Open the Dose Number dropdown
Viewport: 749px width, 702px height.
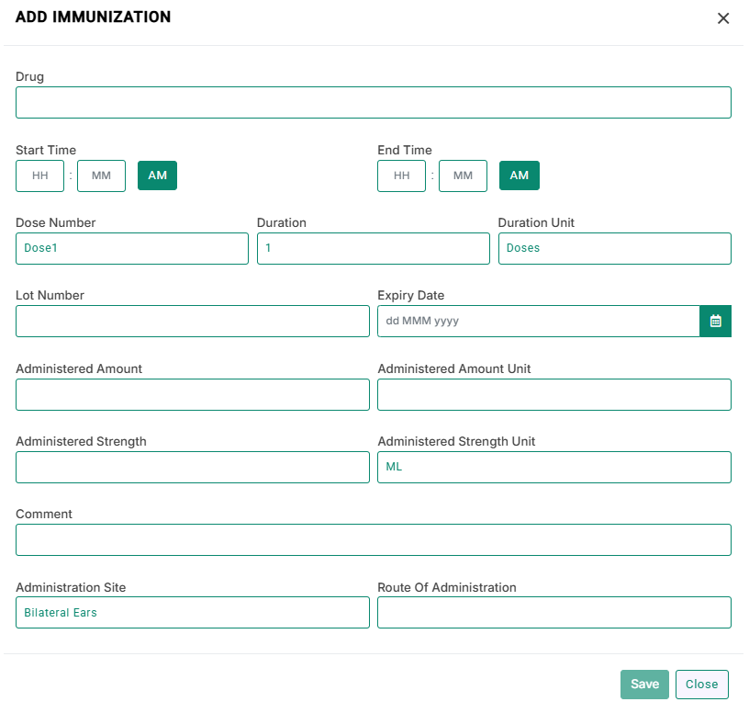[x=132, y=248]
